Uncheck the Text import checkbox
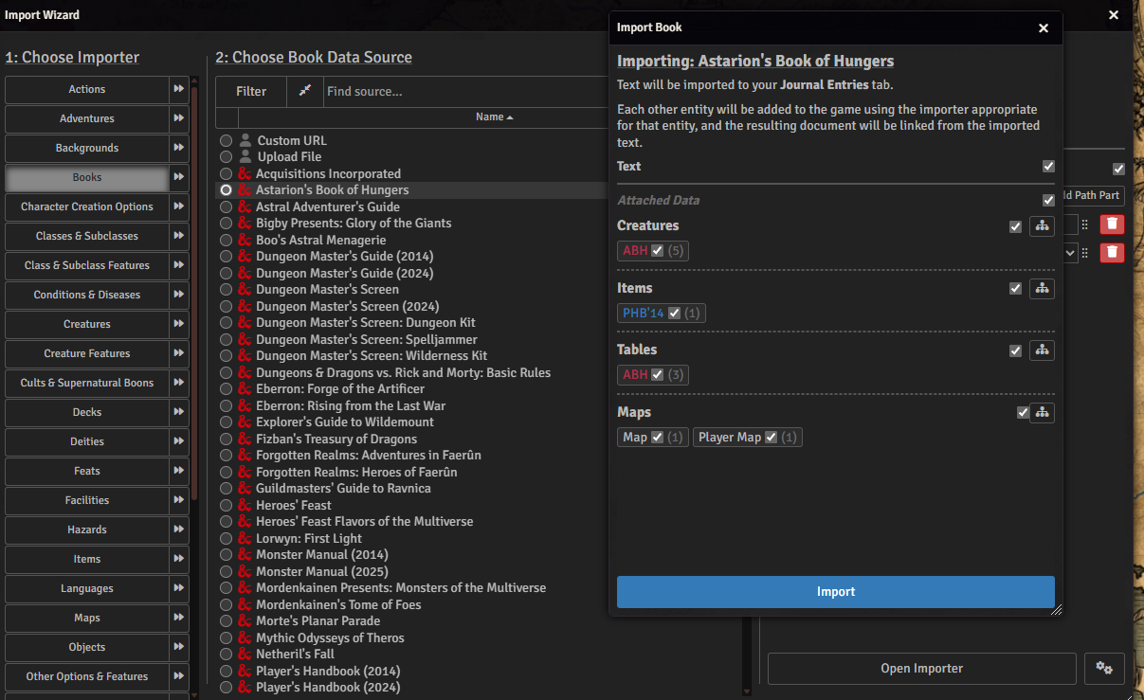This screenshot has height=700, width=1144. (x=1048, y=167)
